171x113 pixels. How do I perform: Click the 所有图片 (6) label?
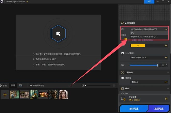(39, 85)
